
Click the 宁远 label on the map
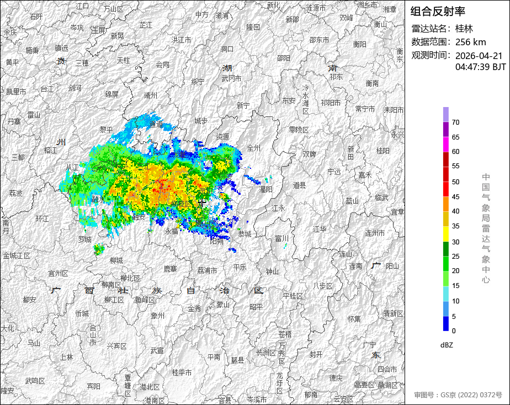[334, 172]
